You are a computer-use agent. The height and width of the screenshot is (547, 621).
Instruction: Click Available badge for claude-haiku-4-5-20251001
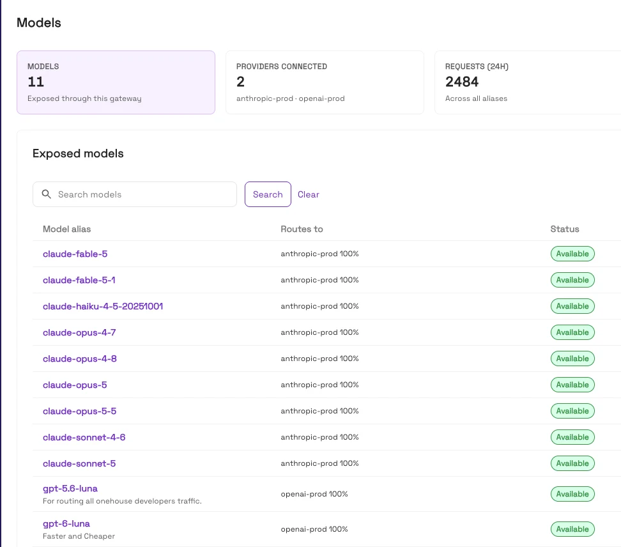point(572,306)
